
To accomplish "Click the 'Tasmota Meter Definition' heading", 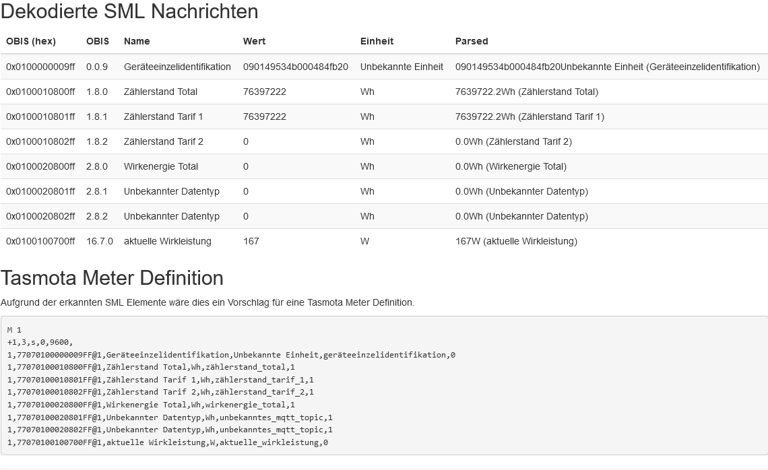I will click(112, 277).
